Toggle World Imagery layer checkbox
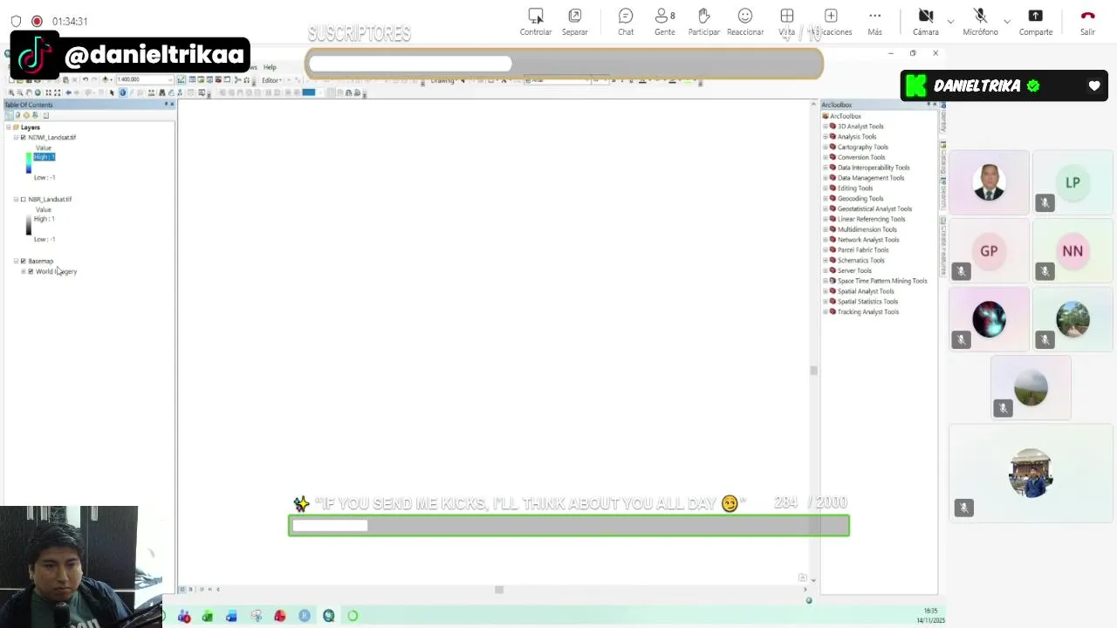The image size is (1117, 628). coord(31,271)
